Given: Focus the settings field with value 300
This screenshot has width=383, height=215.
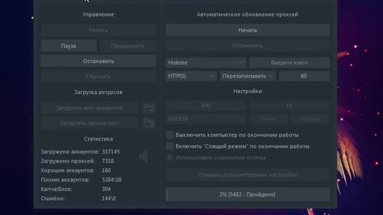Looking at the screenshot, I should pos(206,105).
